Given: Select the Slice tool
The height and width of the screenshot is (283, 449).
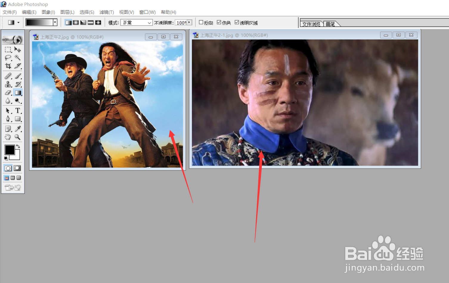Looking at the screenshot, I should tap(18, 66).
